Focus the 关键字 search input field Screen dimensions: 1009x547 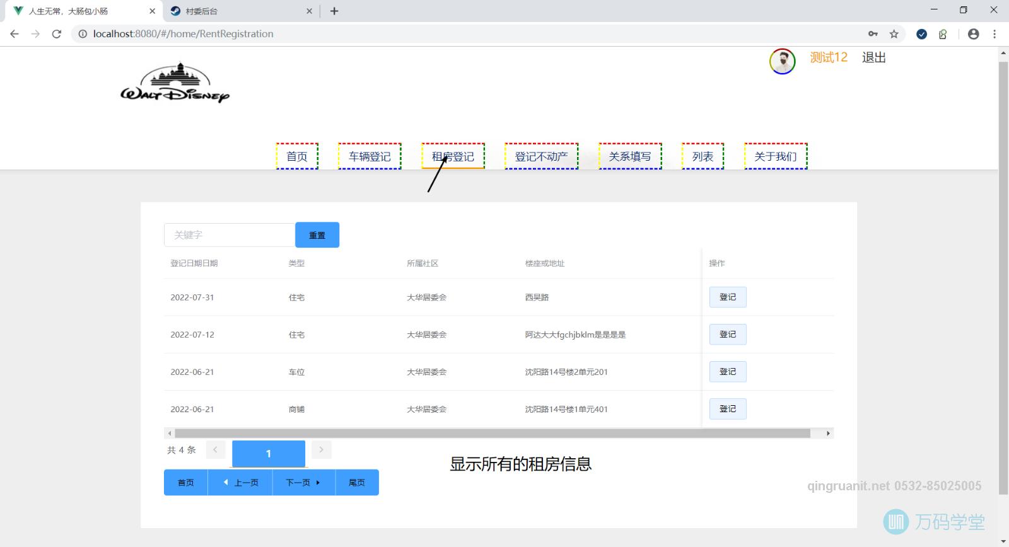pyautogui.click(x=229, y=235)
